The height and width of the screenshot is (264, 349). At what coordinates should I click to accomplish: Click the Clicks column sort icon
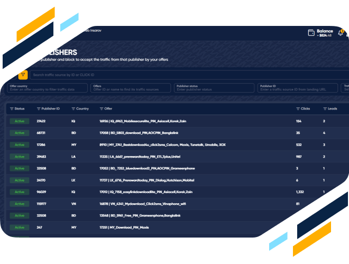click(x=298, y=108)
